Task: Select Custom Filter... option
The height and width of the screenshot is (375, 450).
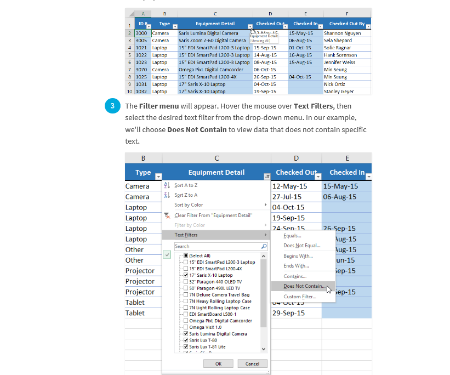Action: click(303, 297)
